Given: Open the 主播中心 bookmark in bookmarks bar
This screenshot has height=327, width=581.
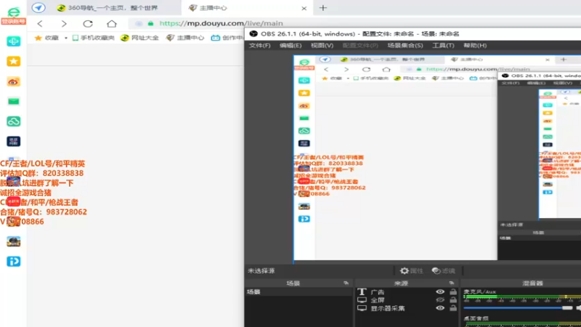Looking at the screenshot, I should 185,38.
